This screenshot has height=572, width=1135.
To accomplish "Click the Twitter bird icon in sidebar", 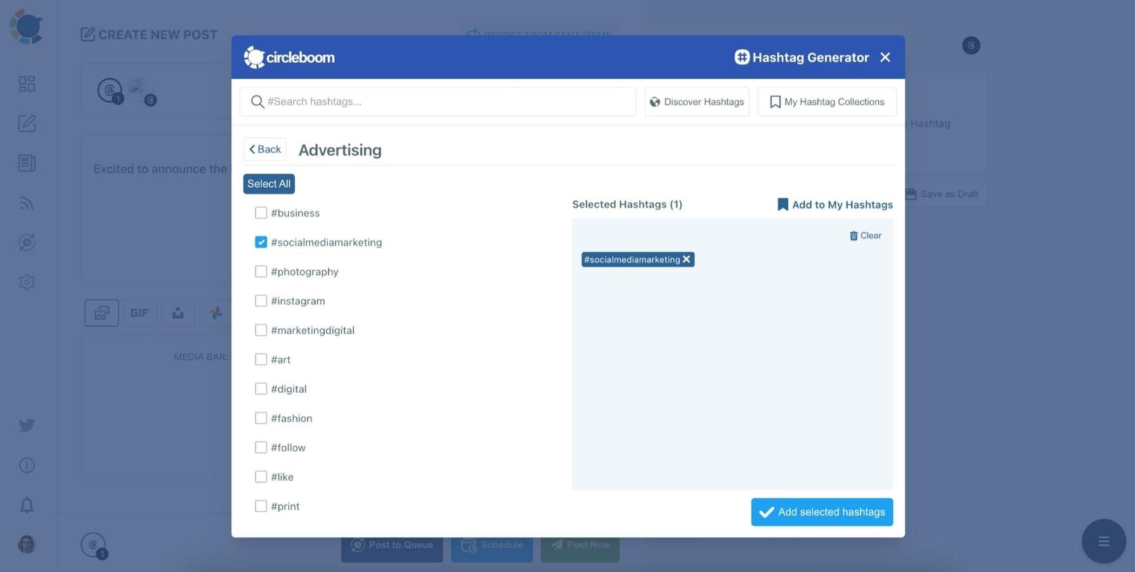I will click(27, 425).
